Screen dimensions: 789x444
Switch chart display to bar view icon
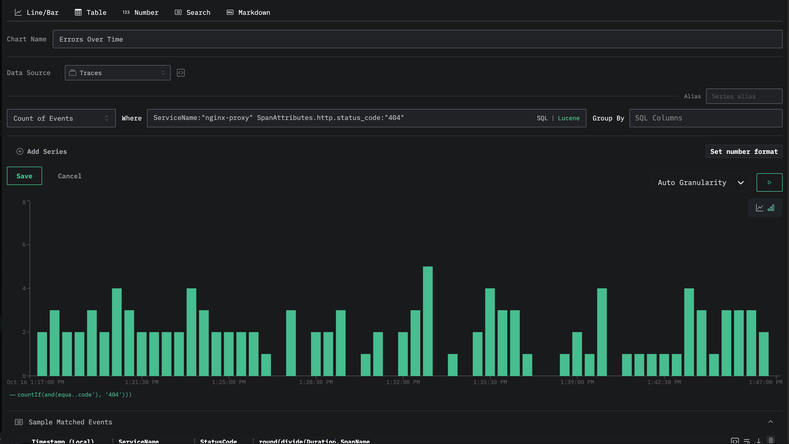coord(771,208)
